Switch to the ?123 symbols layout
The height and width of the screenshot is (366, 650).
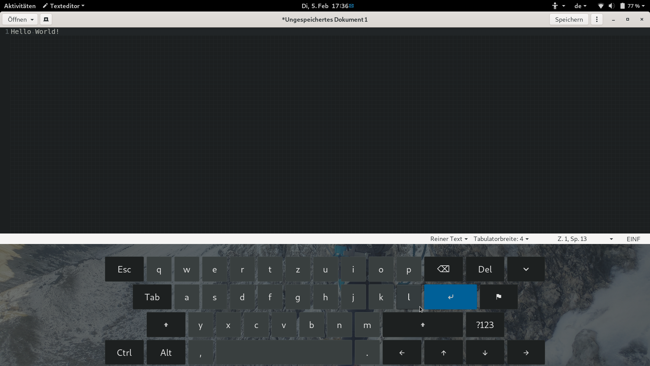click(485, 325)
